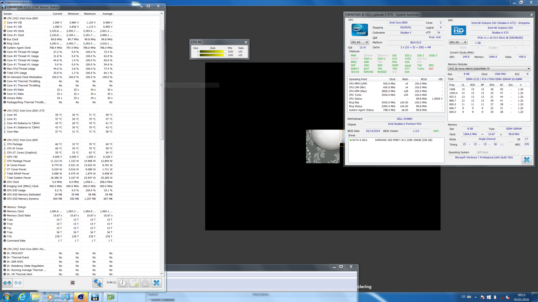Click the Prod. Unit link
This screenshot has width=538, height=302.
[435, 37]
